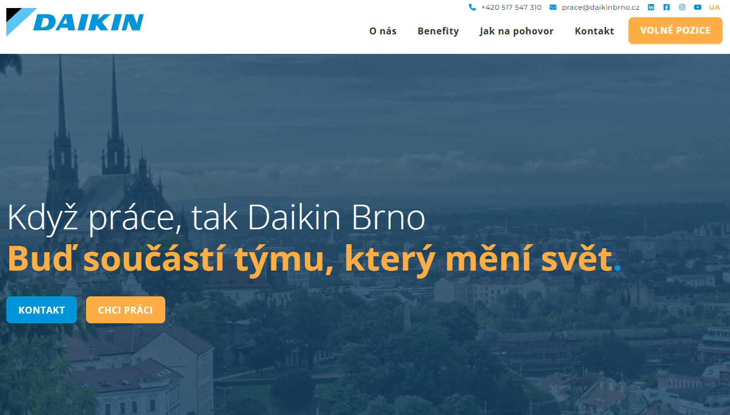
Task: Select Jak na pohovor in navigation
Action: click(517, 31)
